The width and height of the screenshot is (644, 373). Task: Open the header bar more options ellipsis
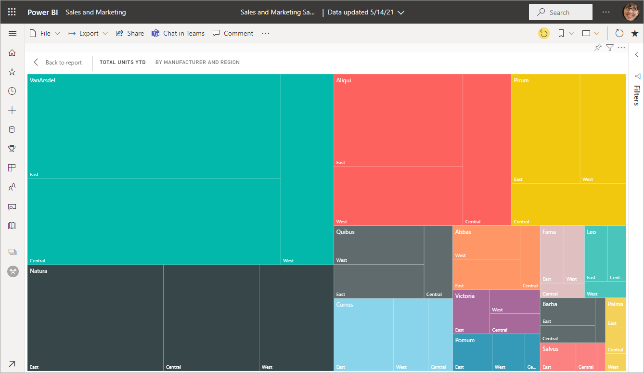pos(606,12)
